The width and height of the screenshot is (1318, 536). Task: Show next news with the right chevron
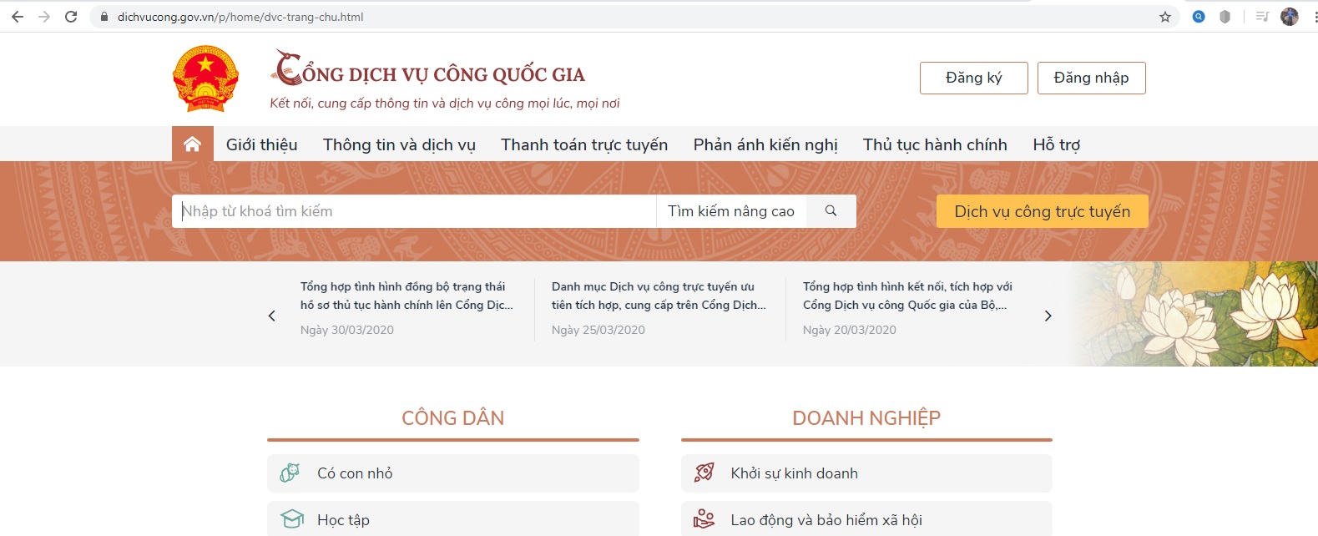[x=1048, y=316]
